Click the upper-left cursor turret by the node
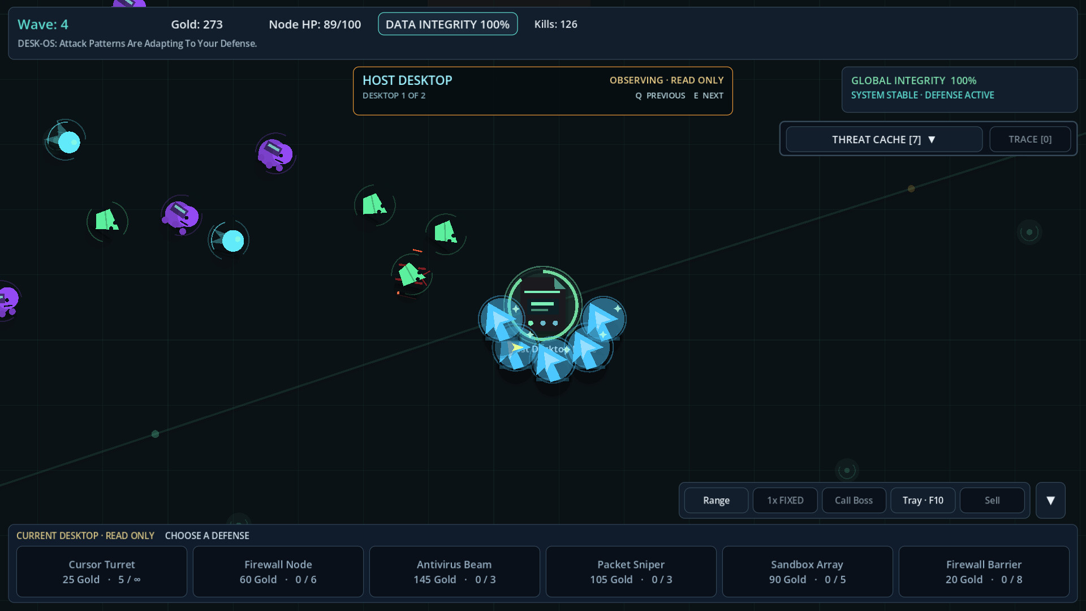 coord(501,319)
